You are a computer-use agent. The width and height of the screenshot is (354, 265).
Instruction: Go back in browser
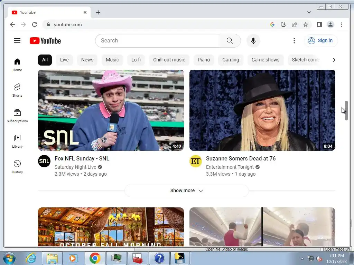[12, 24]
